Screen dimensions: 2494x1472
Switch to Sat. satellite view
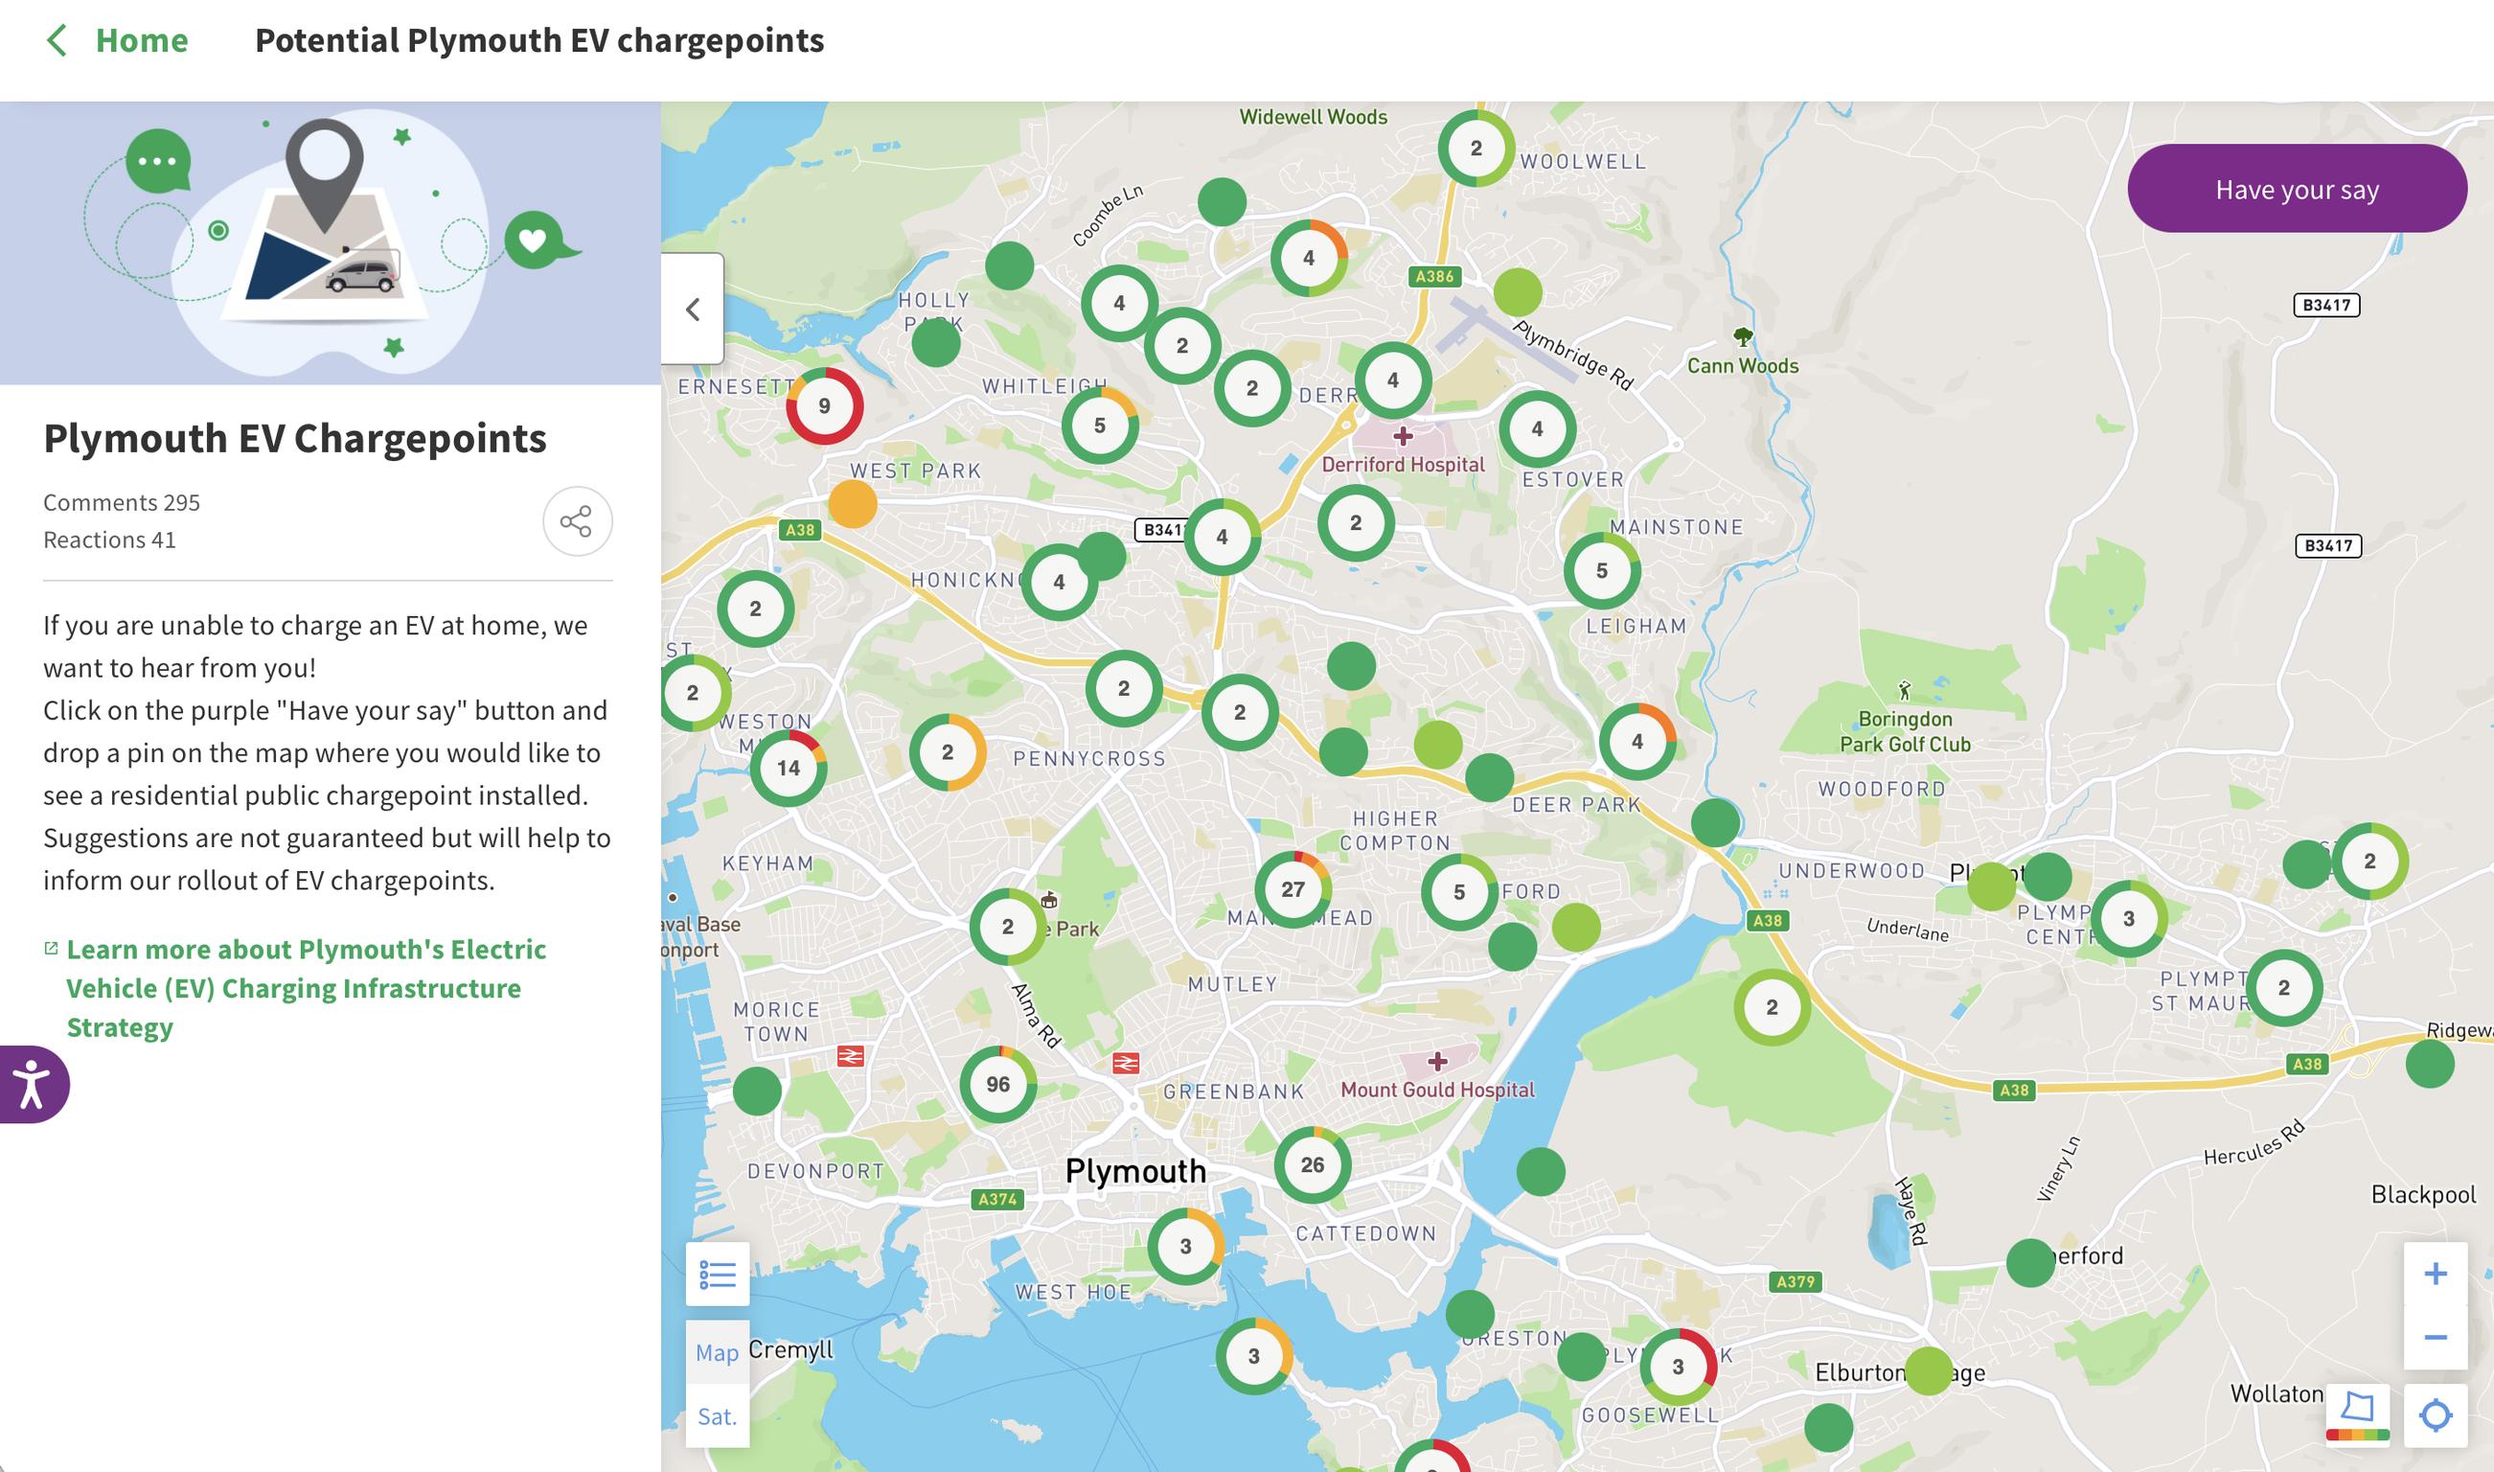718,1416
